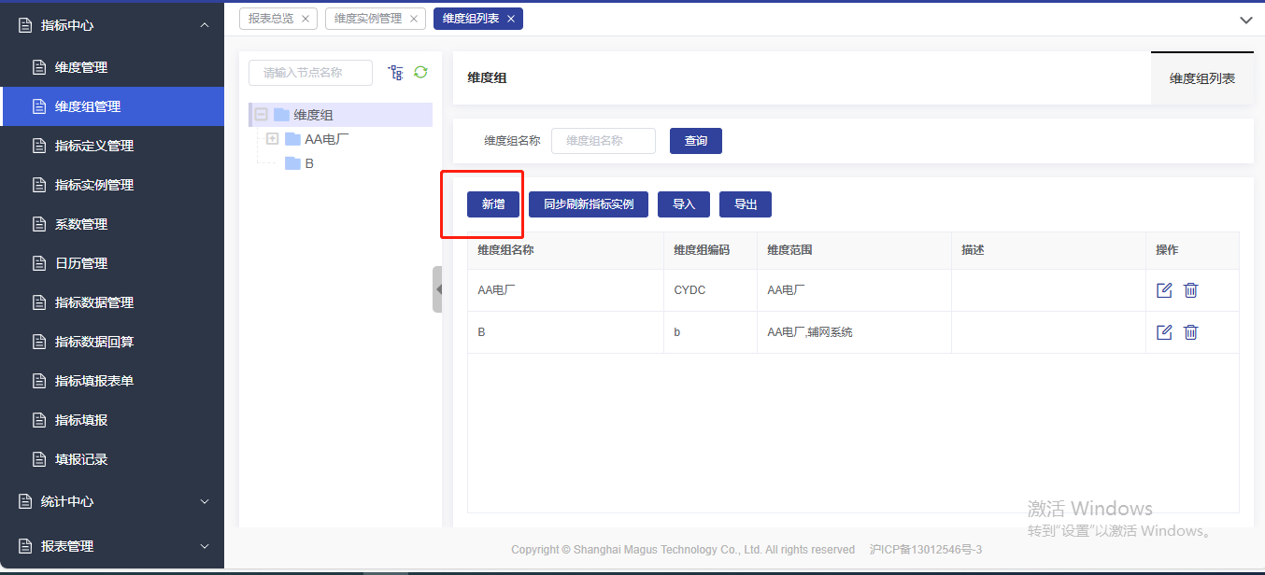Click the 查询 search button
Image resolution: width=1265 pixels, height=575 pixels.
coord(696,141)
